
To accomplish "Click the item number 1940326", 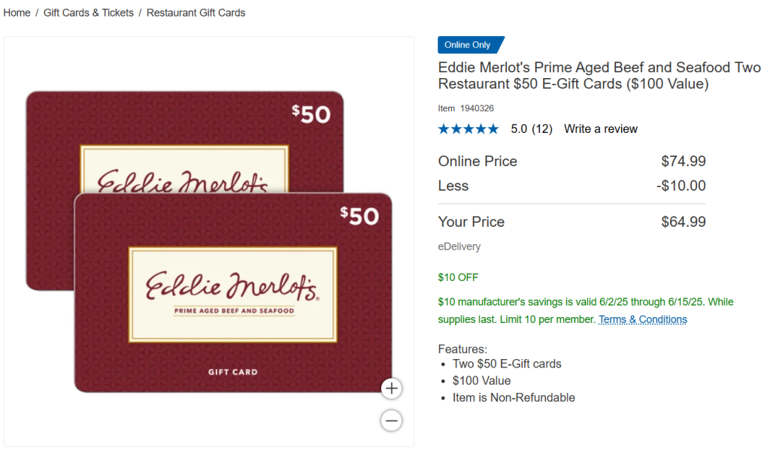I will tap(477, 108).
